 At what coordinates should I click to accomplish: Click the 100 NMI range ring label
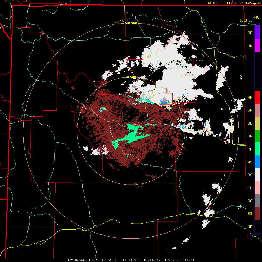[x=131, y=23]
